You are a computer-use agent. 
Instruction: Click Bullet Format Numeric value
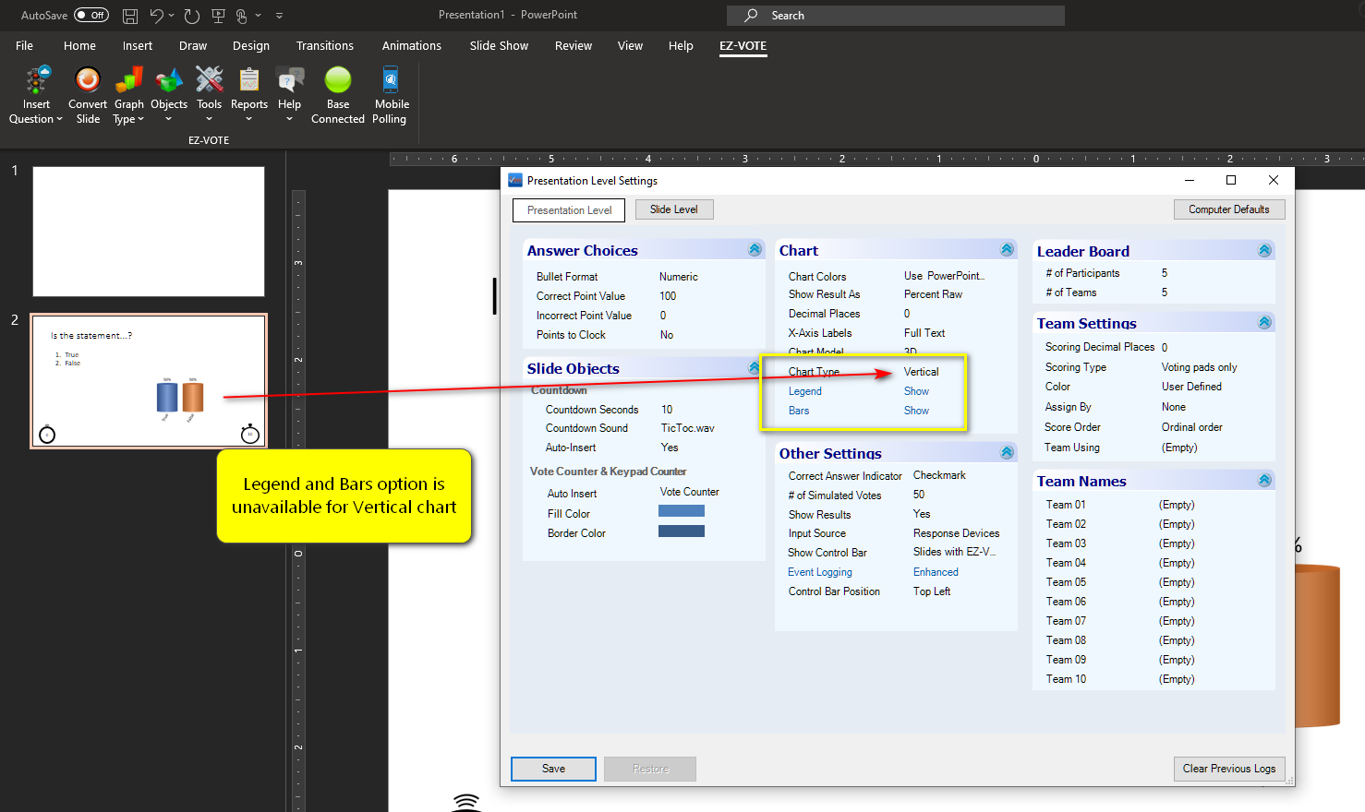(679, 277)
